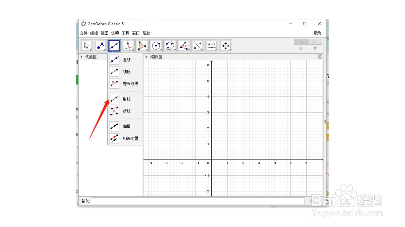Open the 编辑 menu
The height and width of the screenshot is (227, 405).
point(94,33)
